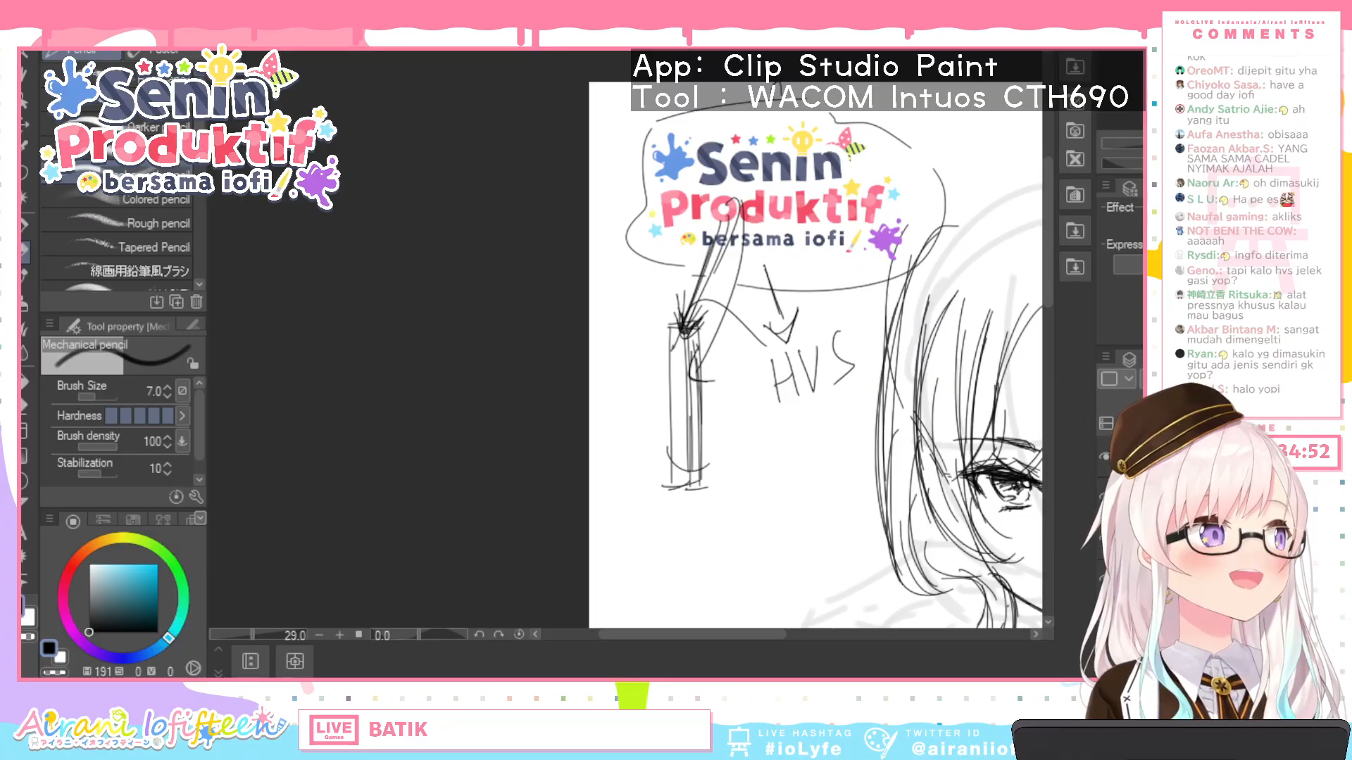Image resolution: width=1352 pixels, height=760 pixels.
Task: Expand the Hardness options arrow
Action: [x=182, y=416]
